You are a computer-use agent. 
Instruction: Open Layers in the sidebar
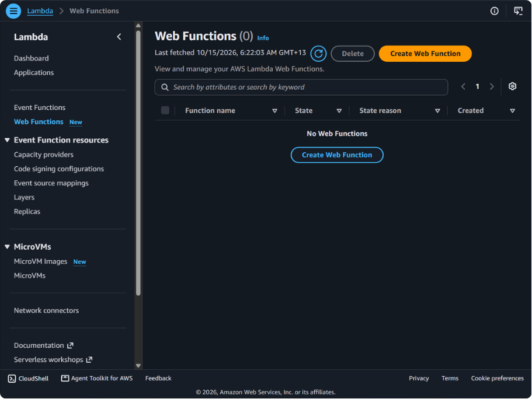click(x=24, y=197)
